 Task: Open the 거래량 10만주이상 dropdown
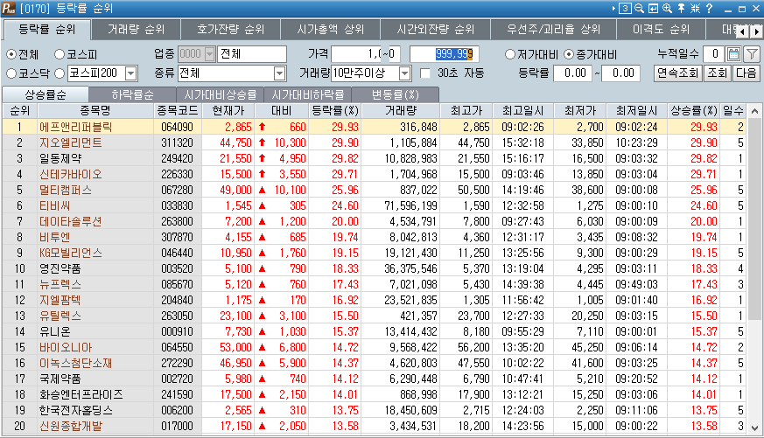[x=405, y=73]
